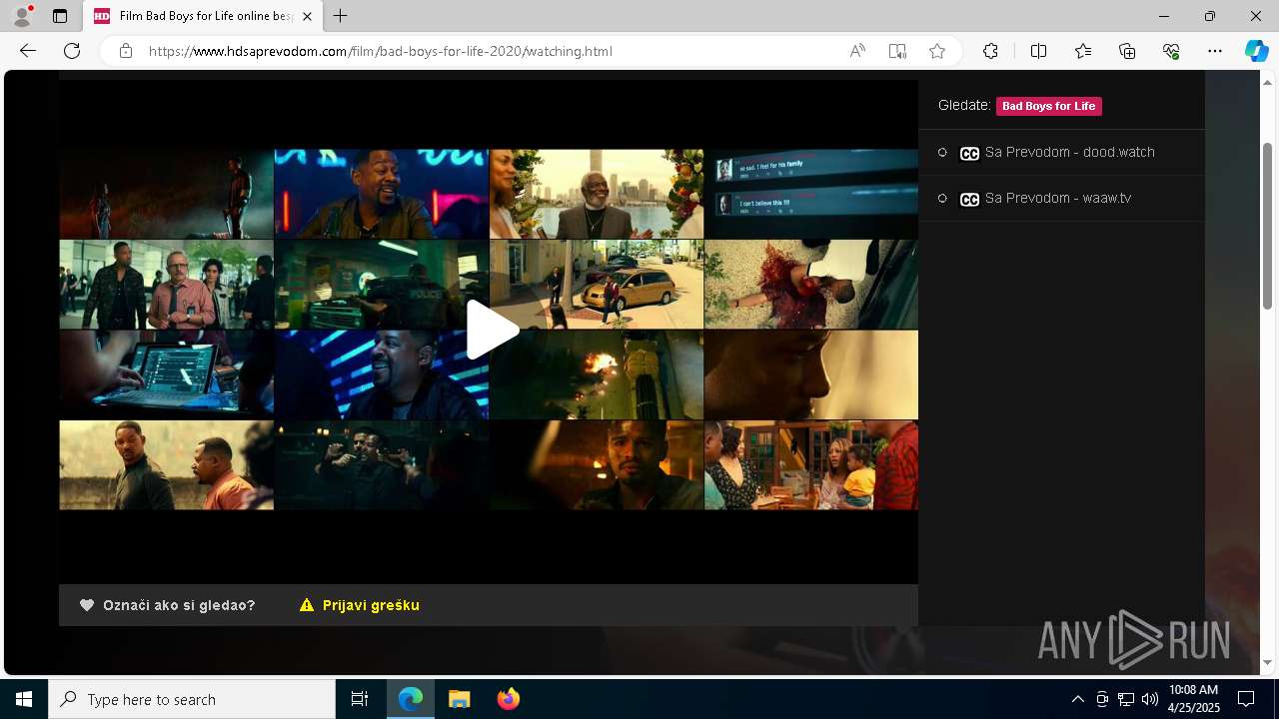Viewport: 1279px width, 719px height.
Task: Toggle Split screen view
Action: (1038, 51)
